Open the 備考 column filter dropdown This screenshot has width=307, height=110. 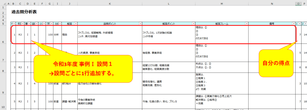(294, 23)
